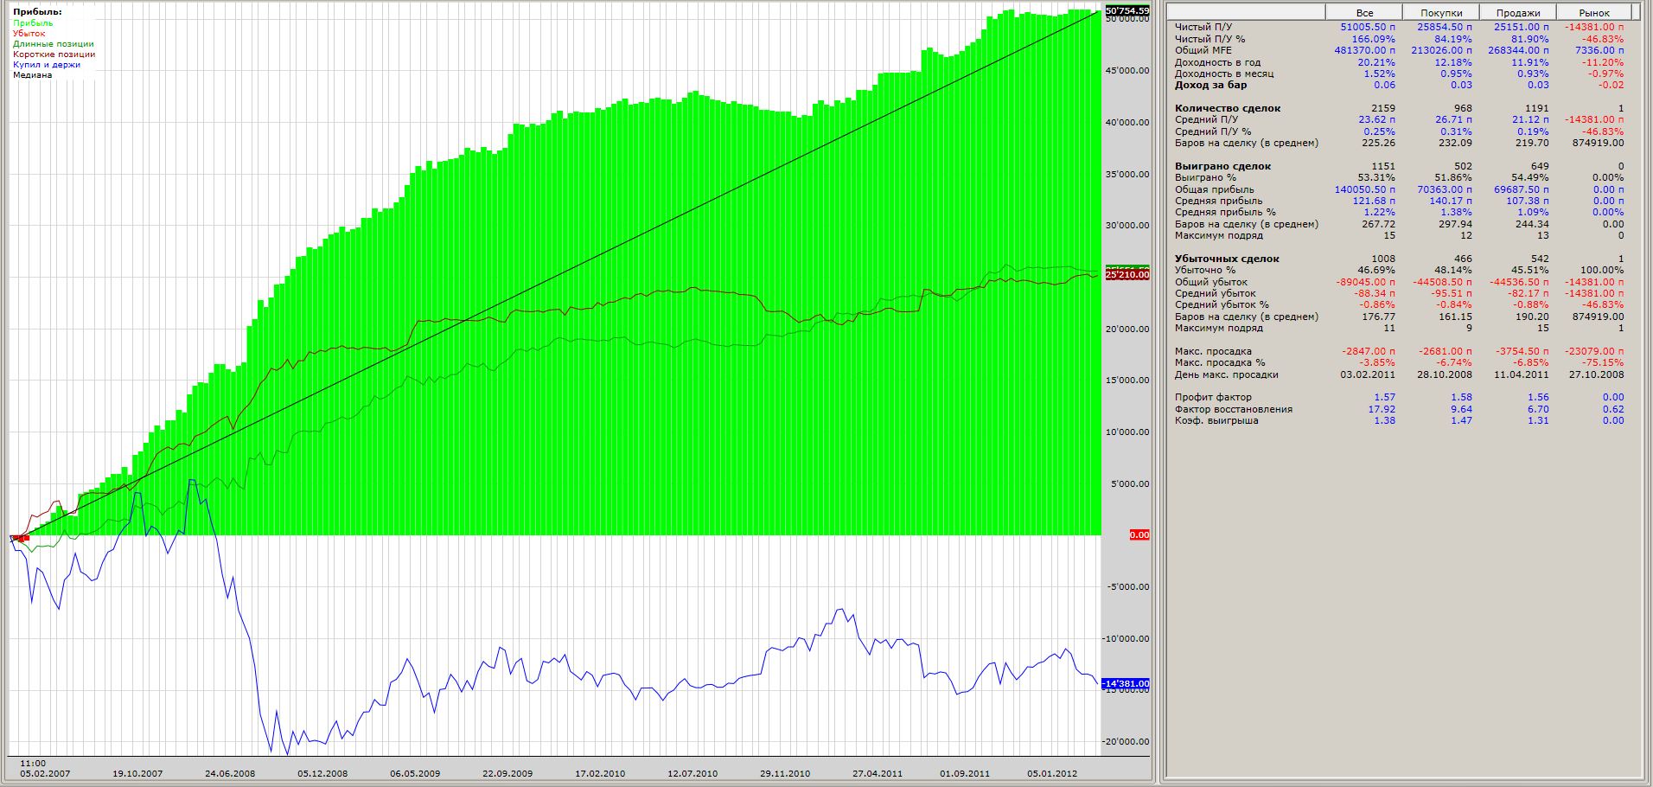
Task: Click the 50'754.59 value marker on axis
Action: 1127,11
